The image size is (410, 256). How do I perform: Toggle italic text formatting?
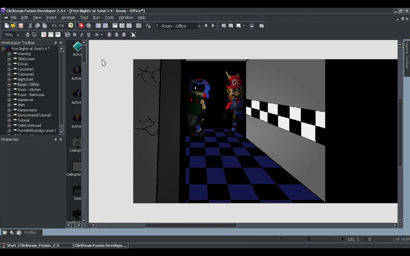[x=82, y=35]
